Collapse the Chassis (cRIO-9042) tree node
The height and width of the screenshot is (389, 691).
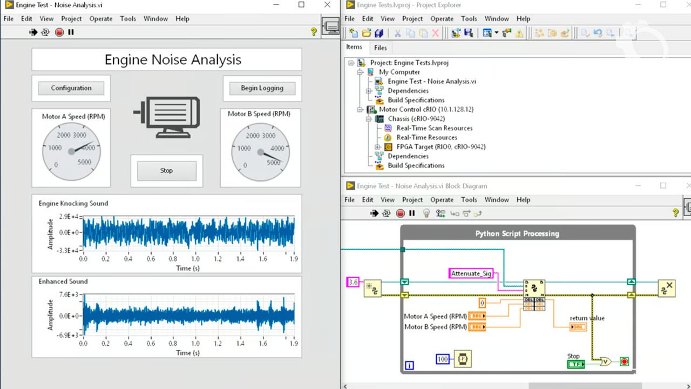(x=369, y=119)
